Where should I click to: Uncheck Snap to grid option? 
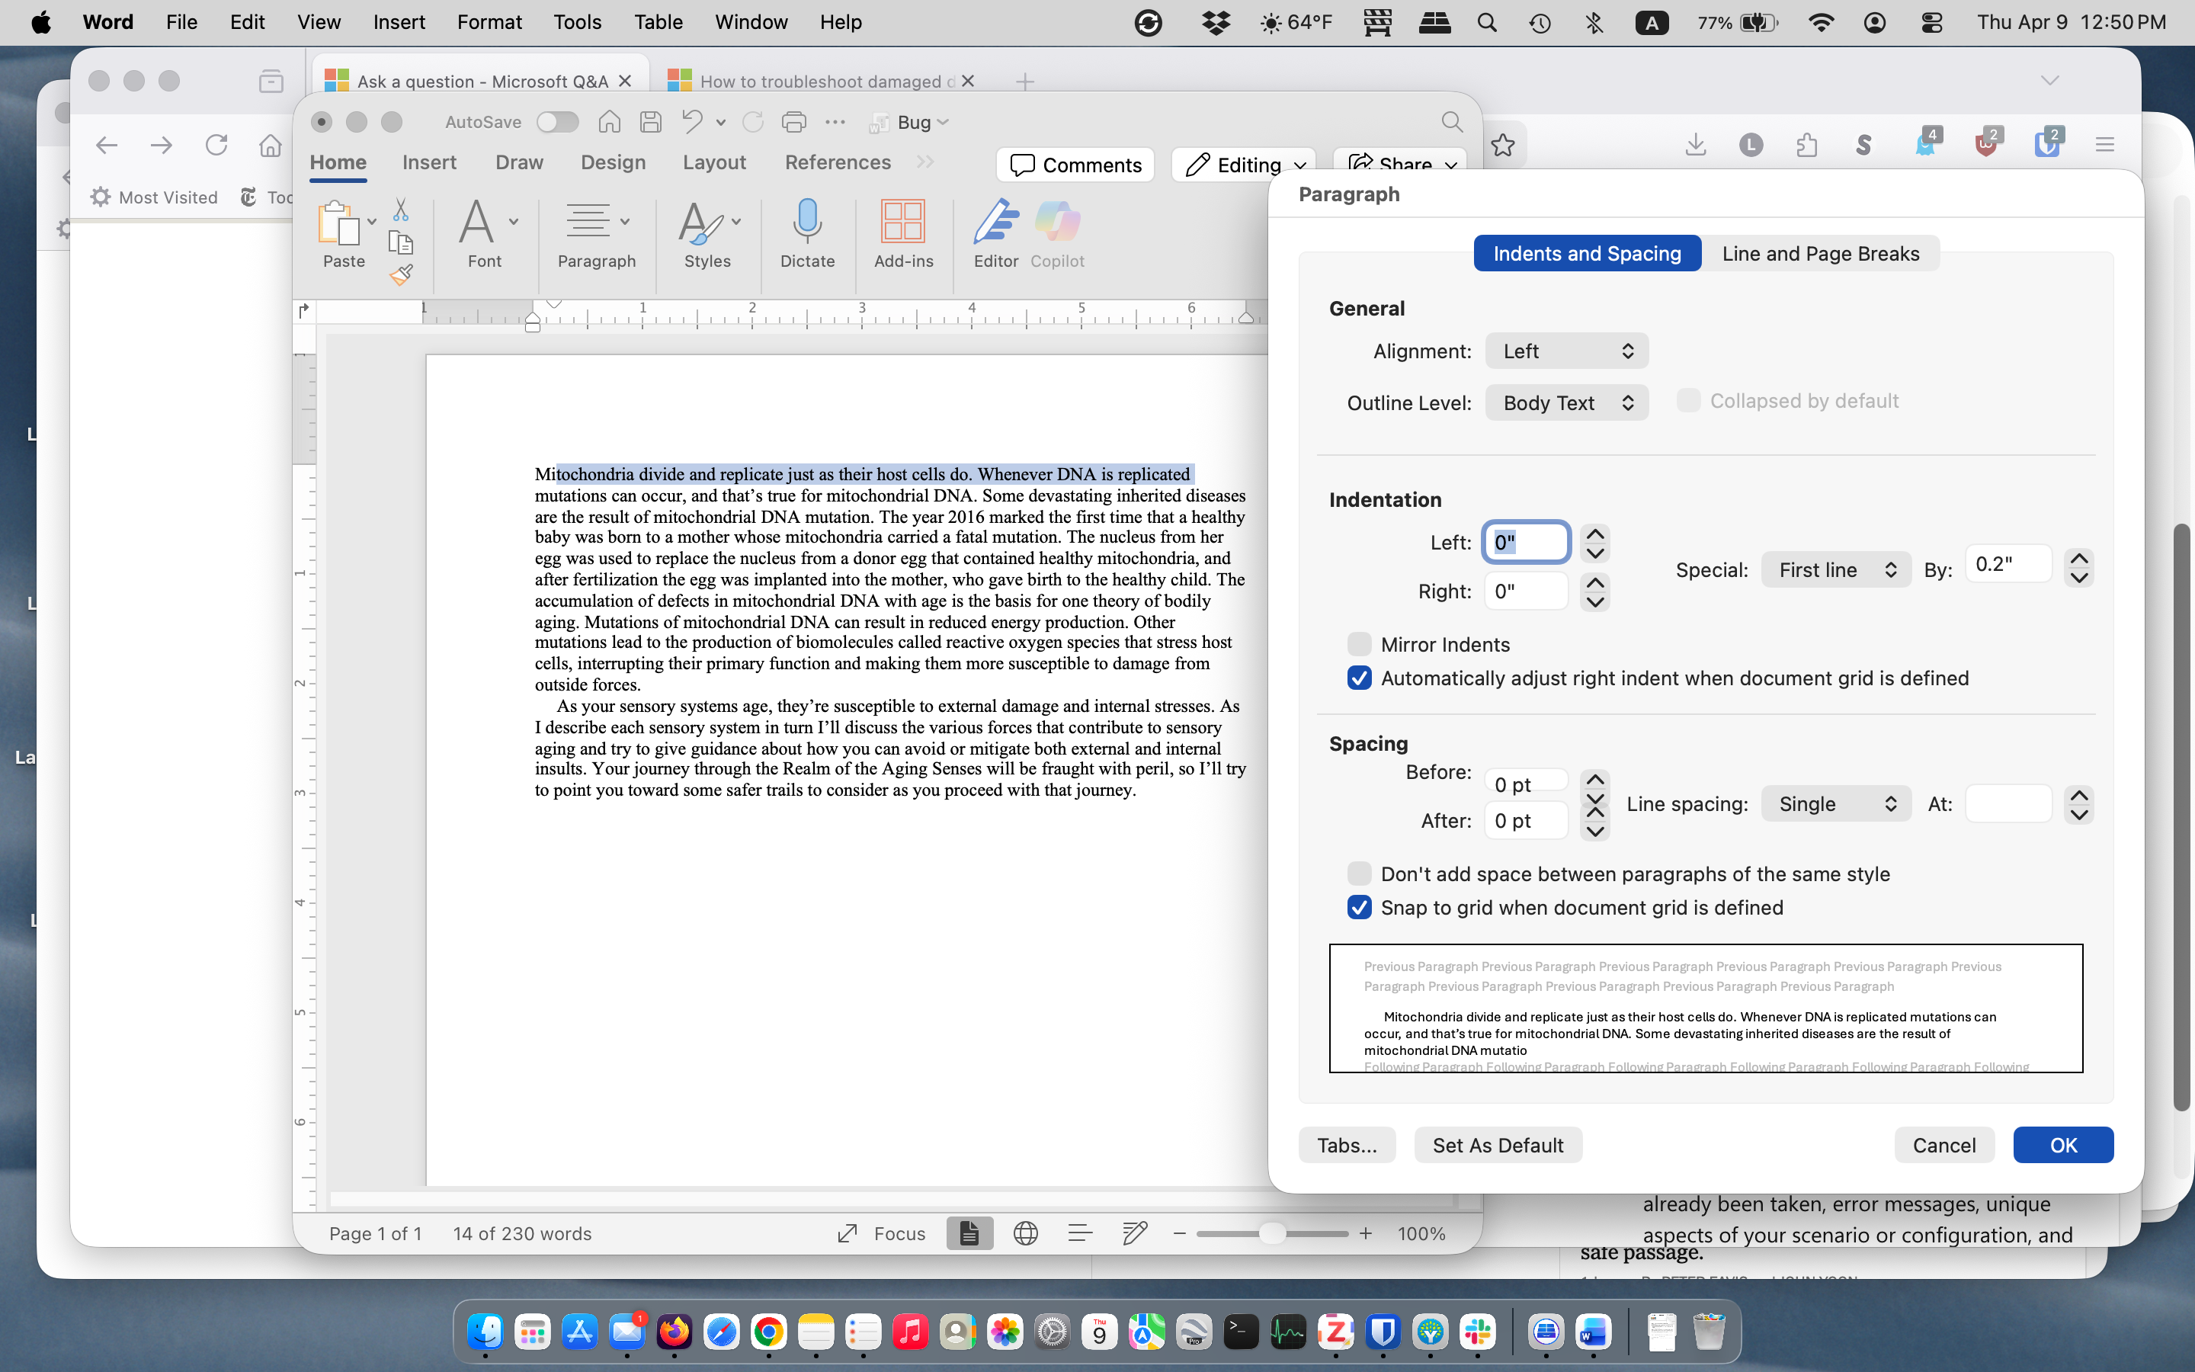click(x=1359, y=907)
